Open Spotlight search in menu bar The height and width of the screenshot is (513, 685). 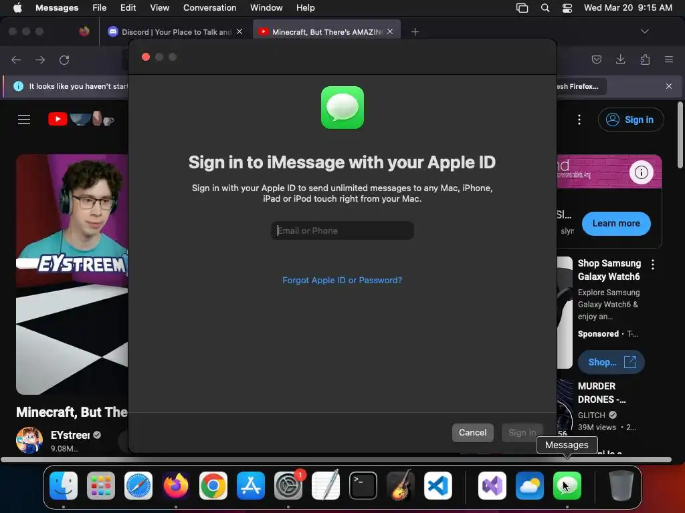click(545, 8)
